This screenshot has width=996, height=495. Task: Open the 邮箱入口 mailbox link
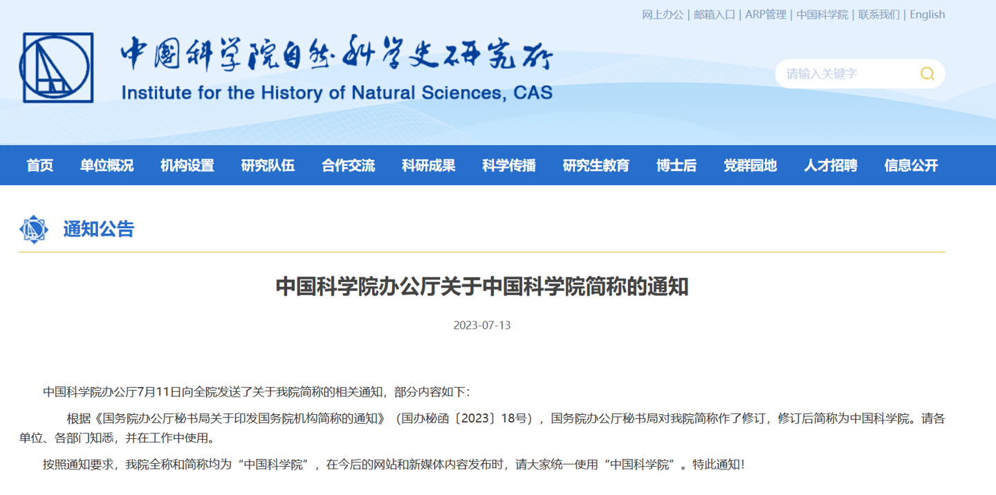[x=714, y=15]
